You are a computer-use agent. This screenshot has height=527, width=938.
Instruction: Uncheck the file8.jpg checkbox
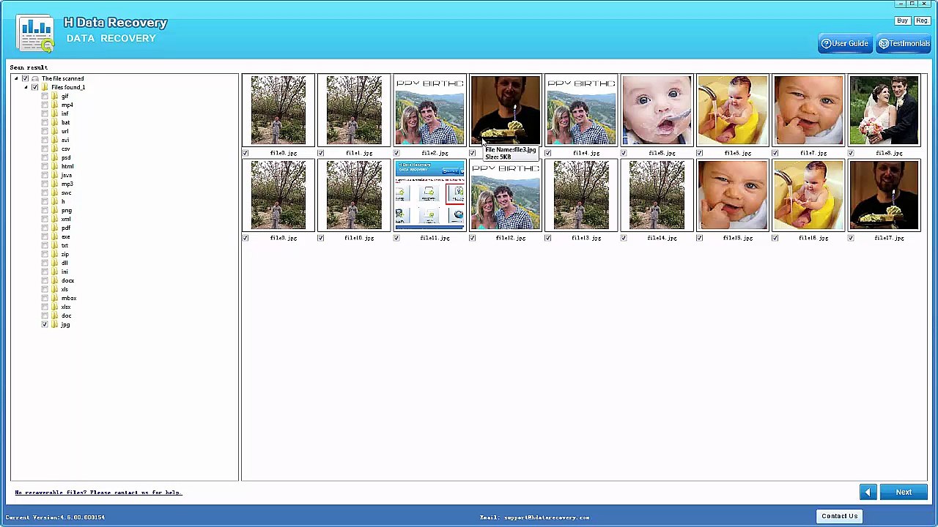[851, 153]
